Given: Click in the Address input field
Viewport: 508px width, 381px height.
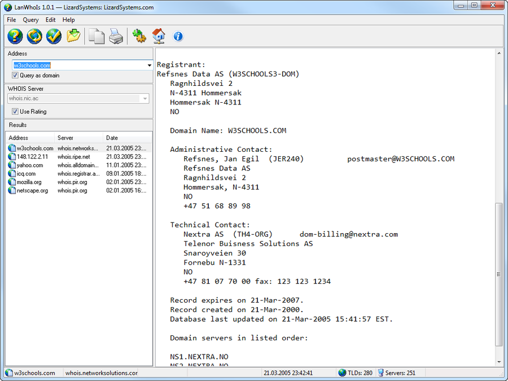Looking at the screenshot, I should point(78,65).
